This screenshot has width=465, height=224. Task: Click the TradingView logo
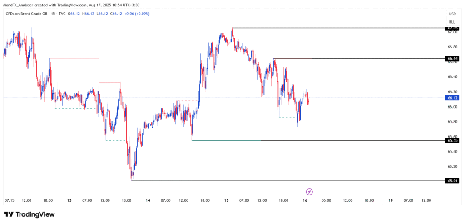[29, 214]
